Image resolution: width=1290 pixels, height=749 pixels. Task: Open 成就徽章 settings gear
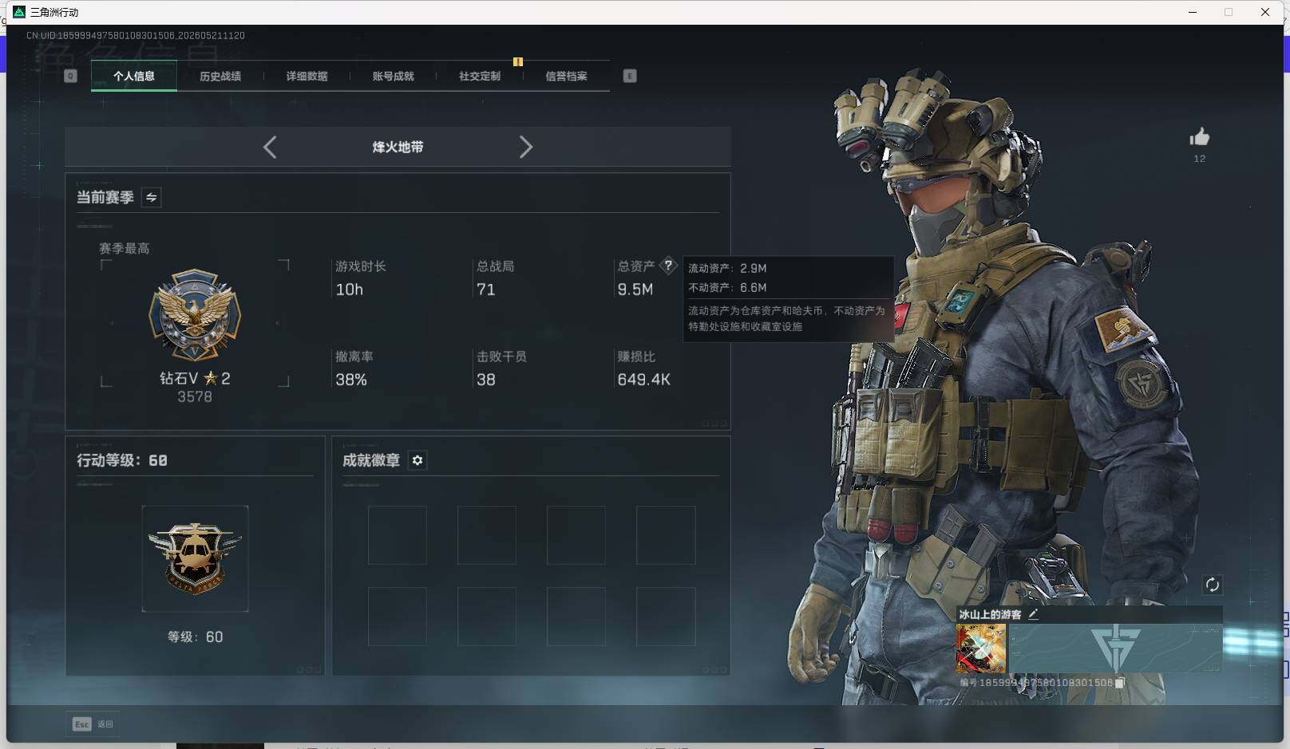tap(417, 460)
